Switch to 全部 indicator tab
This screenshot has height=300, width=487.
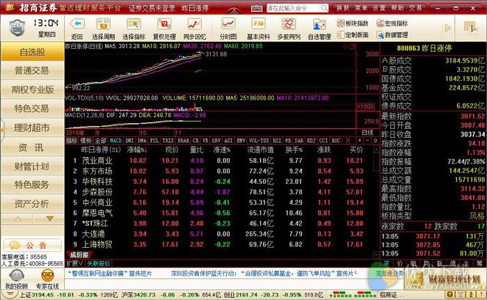101,141
